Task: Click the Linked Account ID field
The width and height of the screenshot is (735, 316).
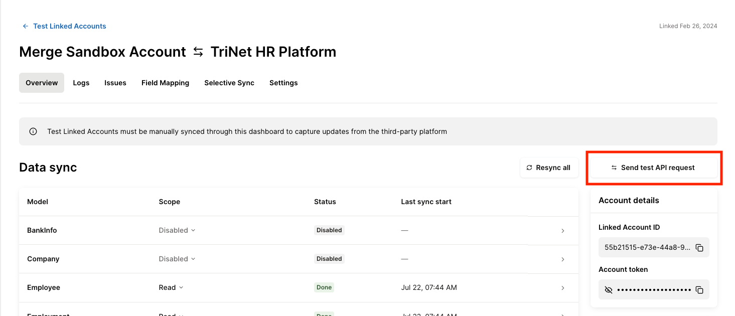Action: coord(647,248)
